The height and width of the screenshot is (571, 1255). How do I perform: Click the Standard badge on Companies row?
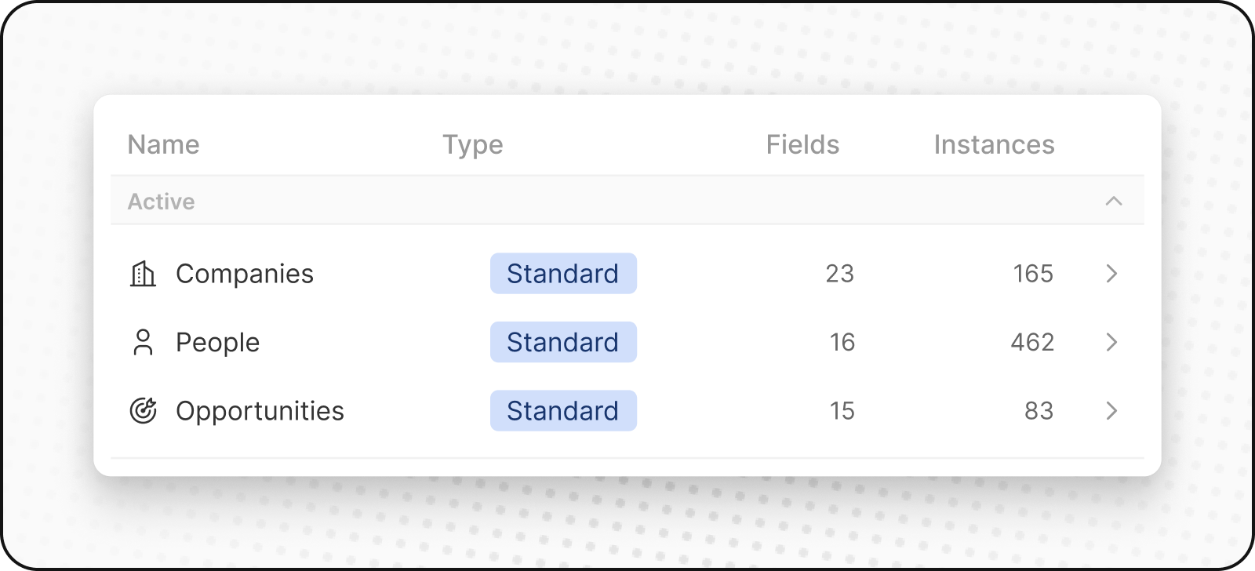click(x=562, y=273)
